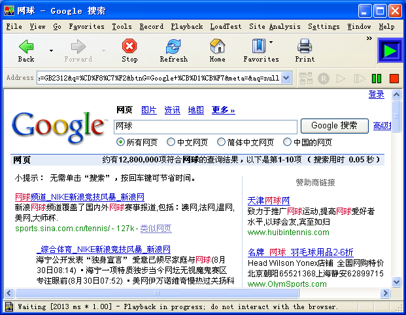Viewport: 406px width, 315px height.
Task: Click the large green play button icon
Action: pyautogui.click(x=390, y=50)
